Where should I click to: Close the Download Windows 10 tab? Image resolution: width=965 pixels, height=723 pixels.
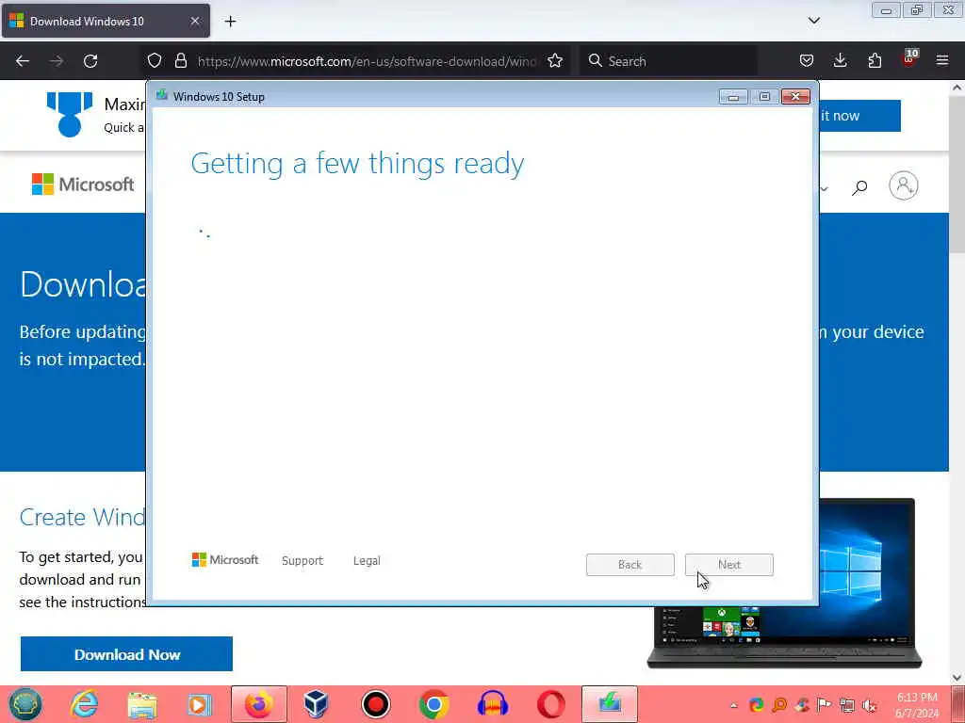pyautogui.click(x=194, y=21)
